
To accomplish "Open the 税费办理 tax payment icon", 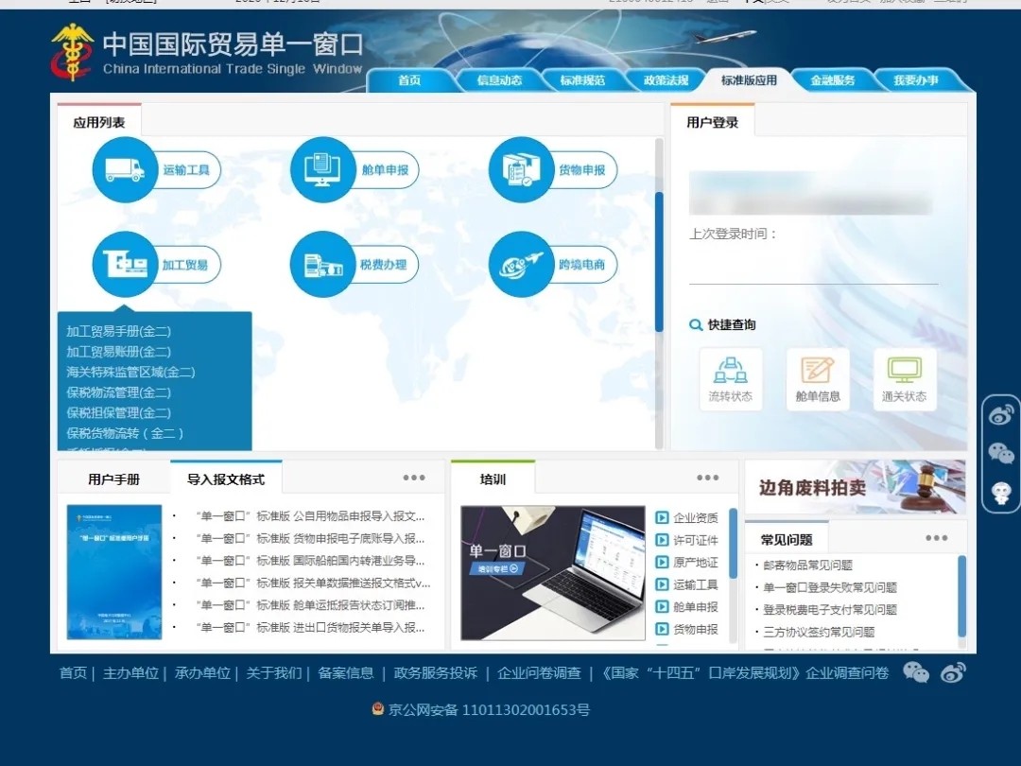I will point(322,265).
